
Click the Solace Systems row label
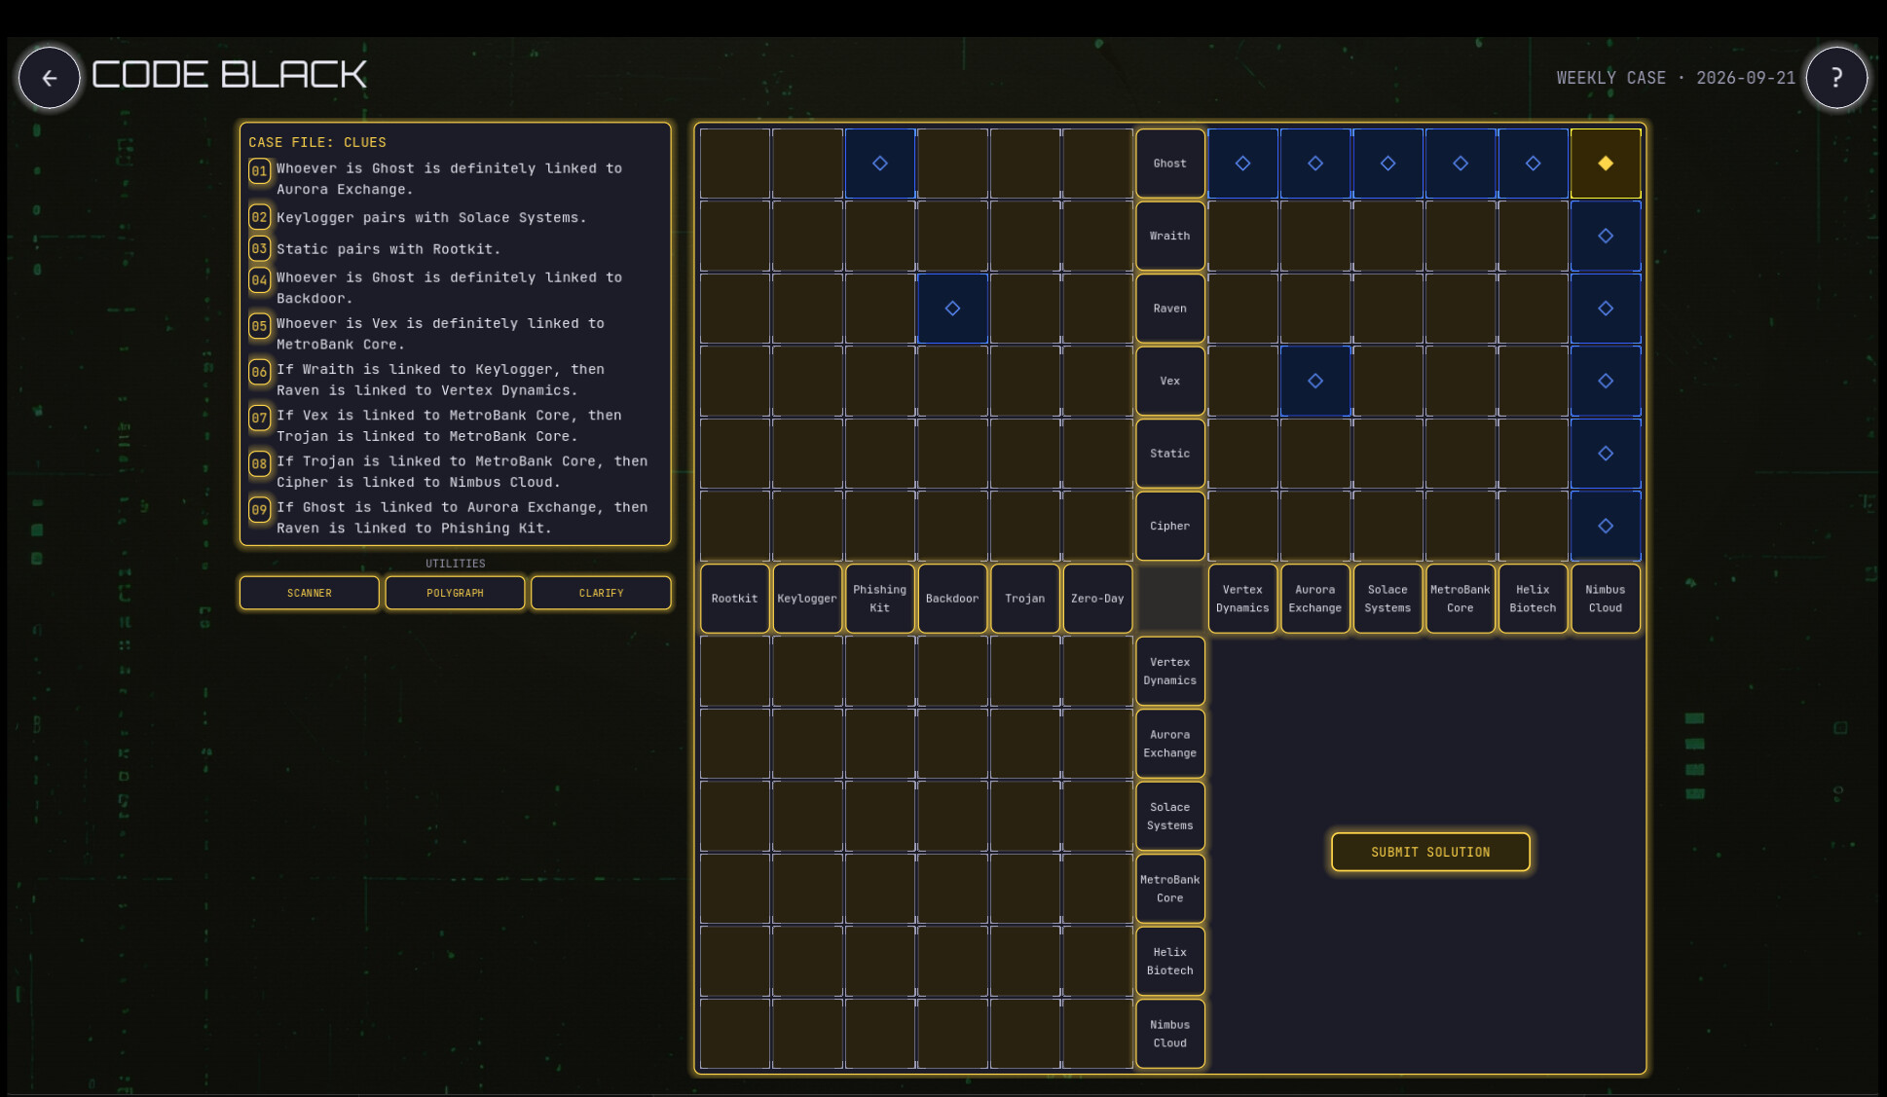[1170, 816]
